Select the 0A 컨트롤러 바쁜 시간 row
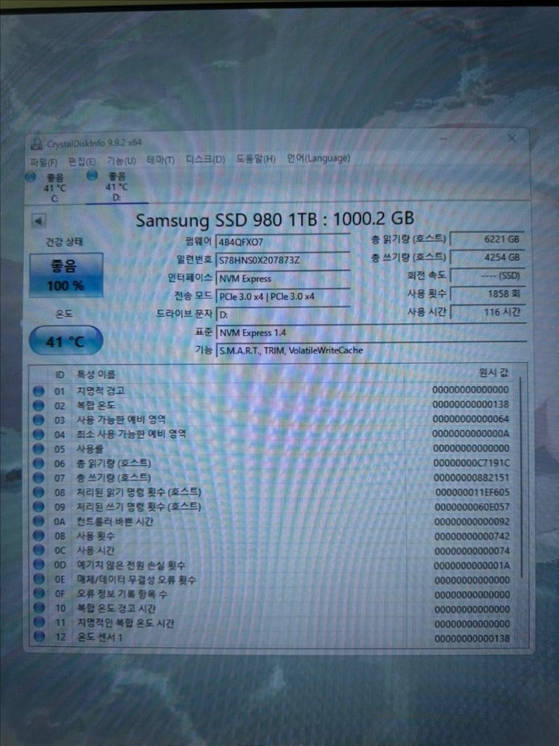Screen dimensions: 559x746 274,521
